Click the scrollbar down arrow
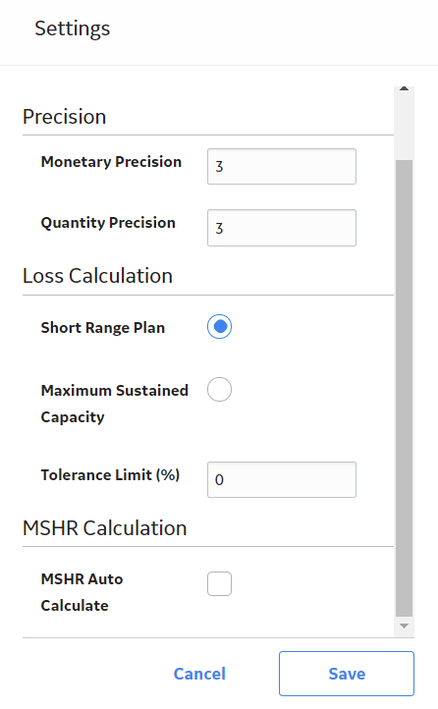 pyautogui.click(x=404, y=626)
